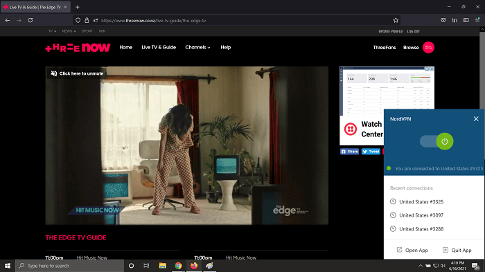Toggle the NordVPN connection power switch
This screenshot has width=485, height=272.
point(436,141)
